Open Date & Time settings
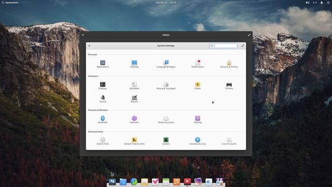This screenshot has height=187, width=332. [103, 141]
